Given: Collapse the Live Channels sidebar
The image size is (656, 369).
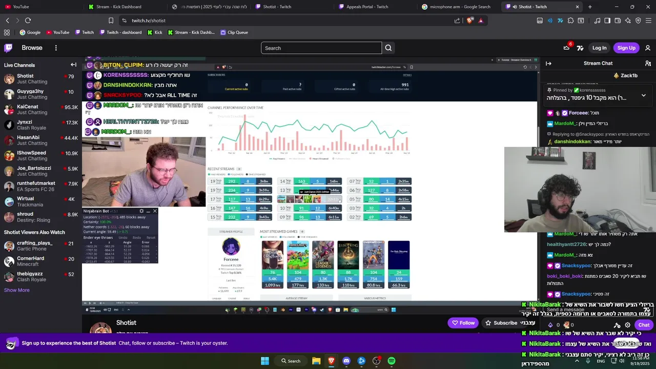Looking at the screenshot, I should [73, 65].
